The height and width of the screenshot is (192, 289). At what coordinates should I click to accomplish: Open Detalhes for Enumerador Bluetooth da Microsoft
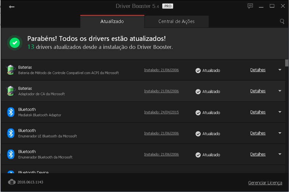pyautogui.click(x=258, y=154)
